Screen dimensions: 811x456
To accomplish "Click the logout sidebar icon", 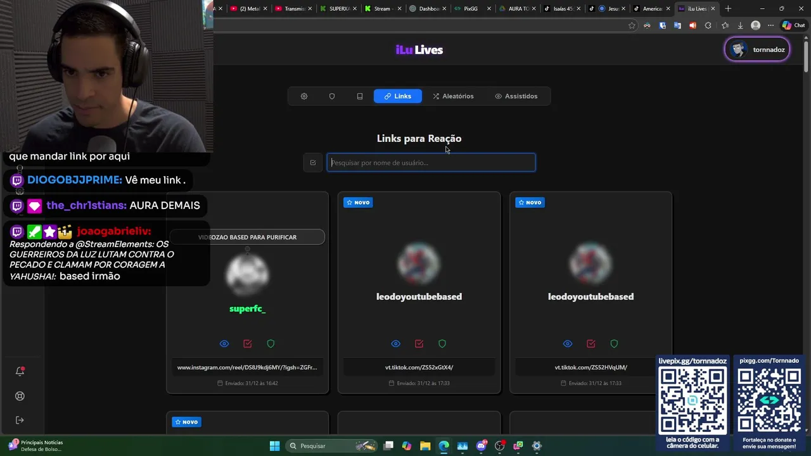I will tap(20, 420).
